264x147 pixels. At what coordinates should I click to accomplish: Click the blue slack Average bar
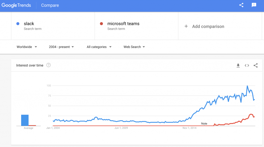[x=25, y=120]
